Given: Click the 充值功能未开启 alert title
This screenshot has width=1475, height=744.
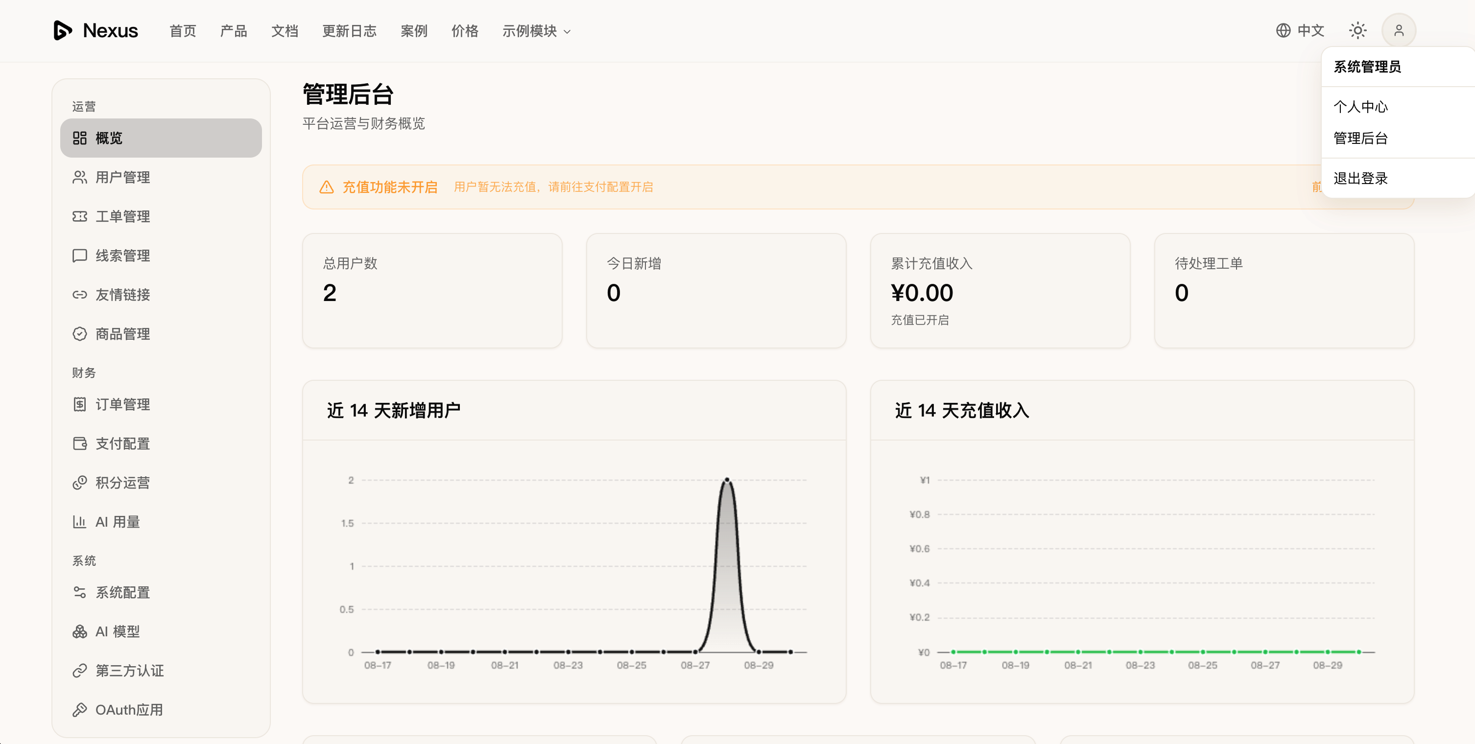Looking at the screenshot, I should [390, 187].
